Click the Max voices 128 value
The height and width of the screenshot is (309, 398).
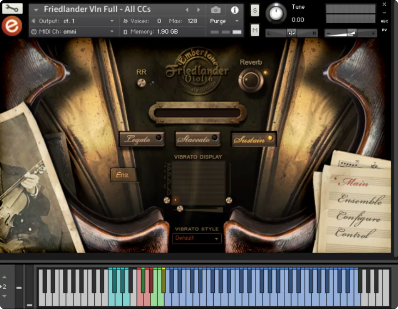point(192,21)
